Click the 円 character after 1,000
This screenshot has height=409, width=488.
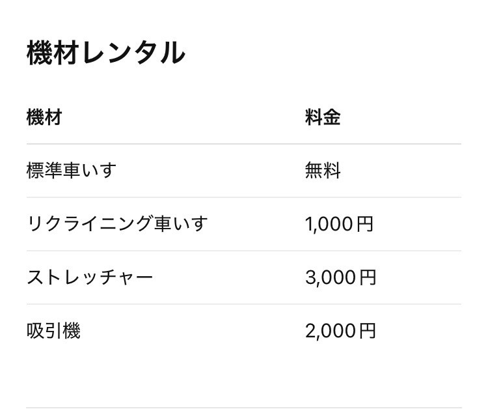(366, 225)
